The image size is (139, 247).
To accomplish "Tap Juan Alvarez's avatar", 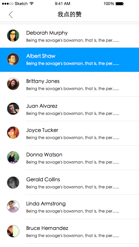I will (x=13, y=109).
